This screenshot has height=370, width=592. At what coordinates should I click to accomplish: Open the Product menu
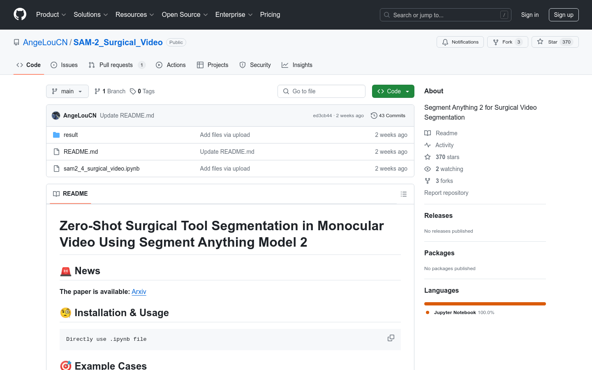pos(51,14)
